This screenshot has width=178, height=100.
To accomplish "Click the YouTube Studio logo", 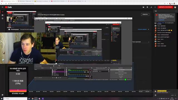I will coord(8,7).
